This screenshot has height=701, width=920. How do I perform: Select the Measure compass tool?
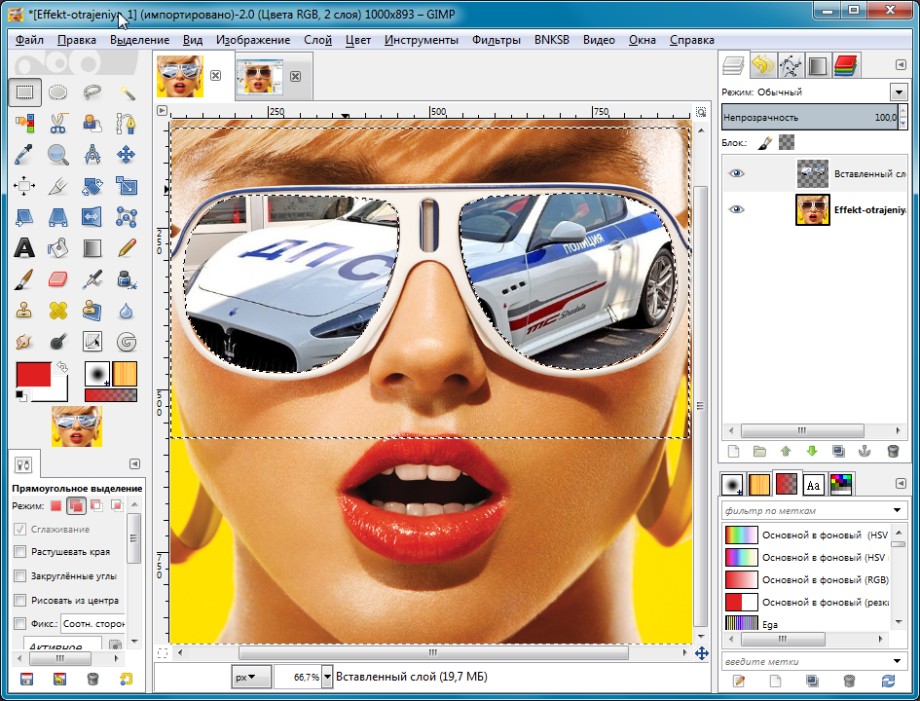click(x=92, y=154)
